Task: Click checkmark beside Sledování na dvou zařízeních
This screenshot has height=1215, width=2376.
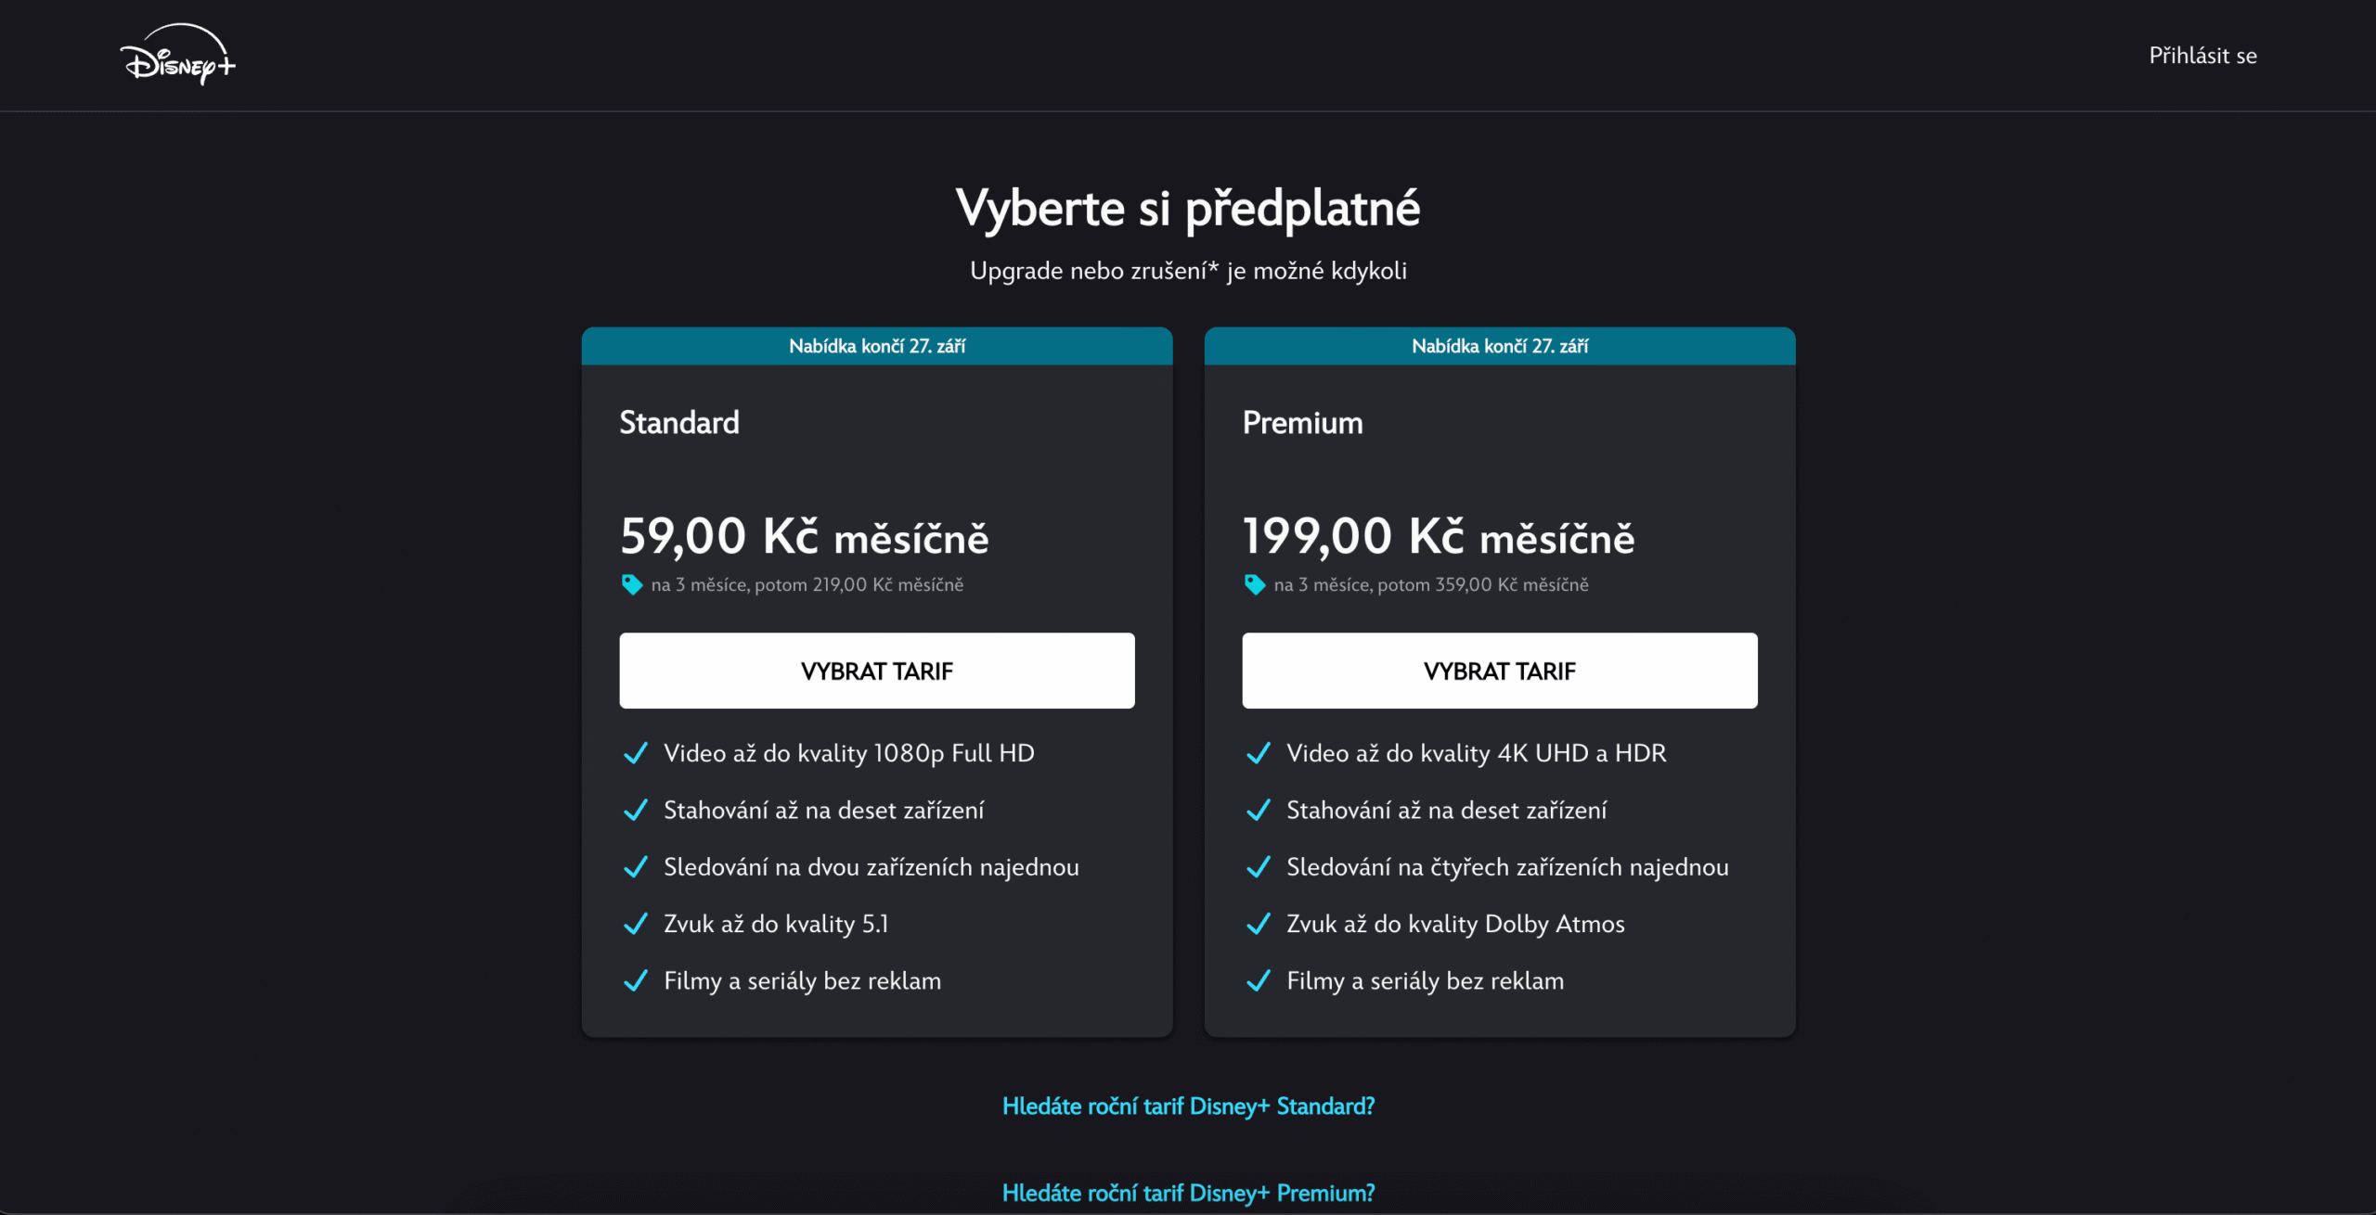Action: 636,867
